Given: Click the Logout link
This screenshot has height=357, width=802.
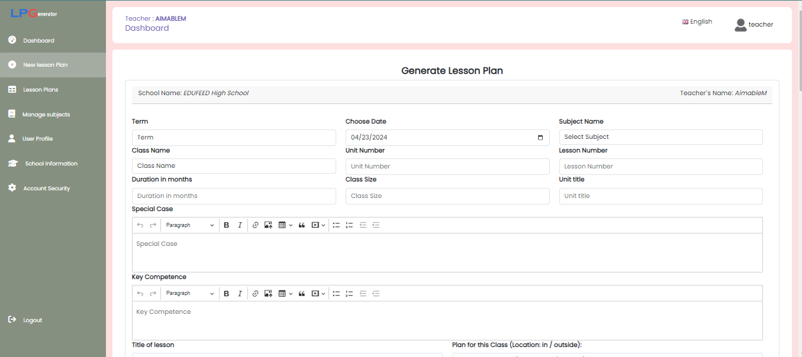Looking at the screenshot, I should point(33,320).
